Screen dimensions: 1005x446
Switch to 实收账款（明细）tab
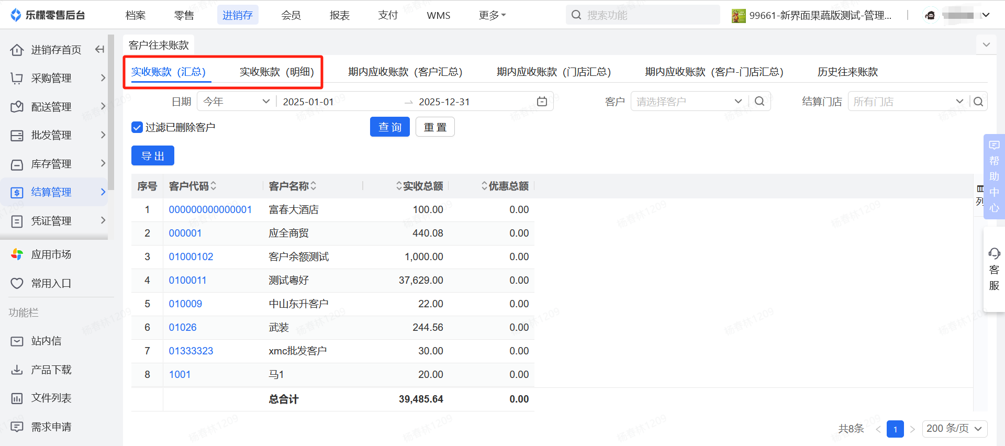click(277, 72)
